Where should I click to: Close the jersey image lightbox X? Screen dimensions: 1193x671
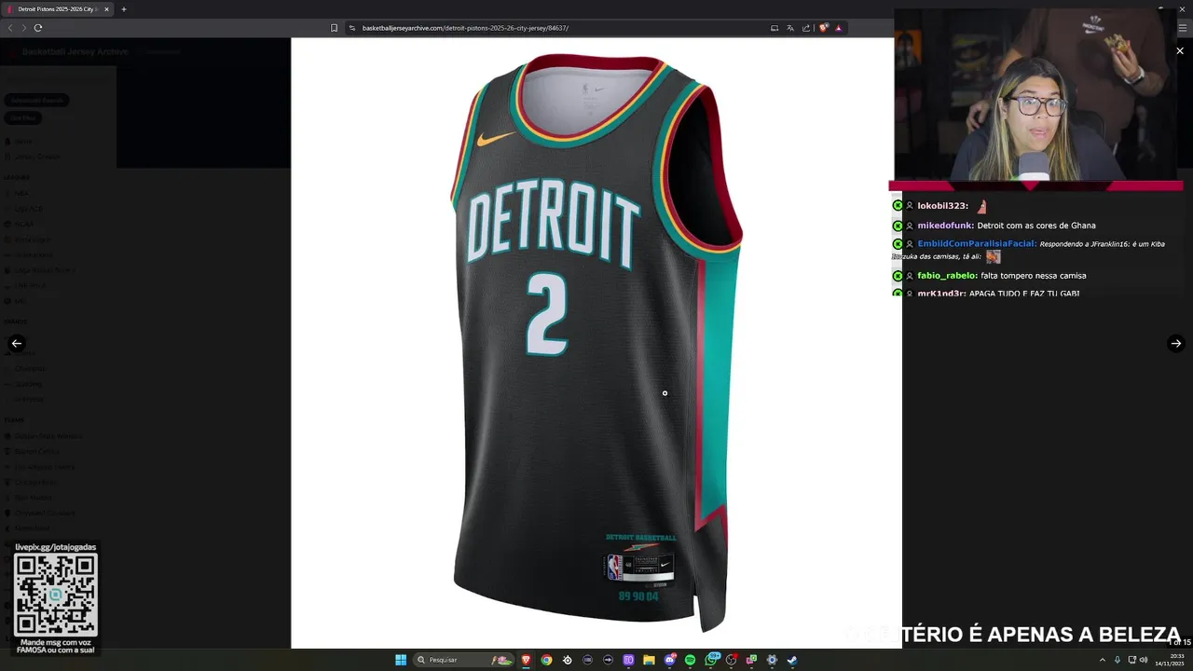pyautogui.click(x=1180, y=50)
